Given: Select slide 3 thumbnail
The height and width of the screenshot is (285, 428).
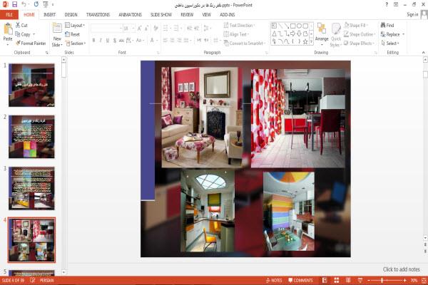Looking at the screenshot, I should pyautogui.click(x=31, y=188).
